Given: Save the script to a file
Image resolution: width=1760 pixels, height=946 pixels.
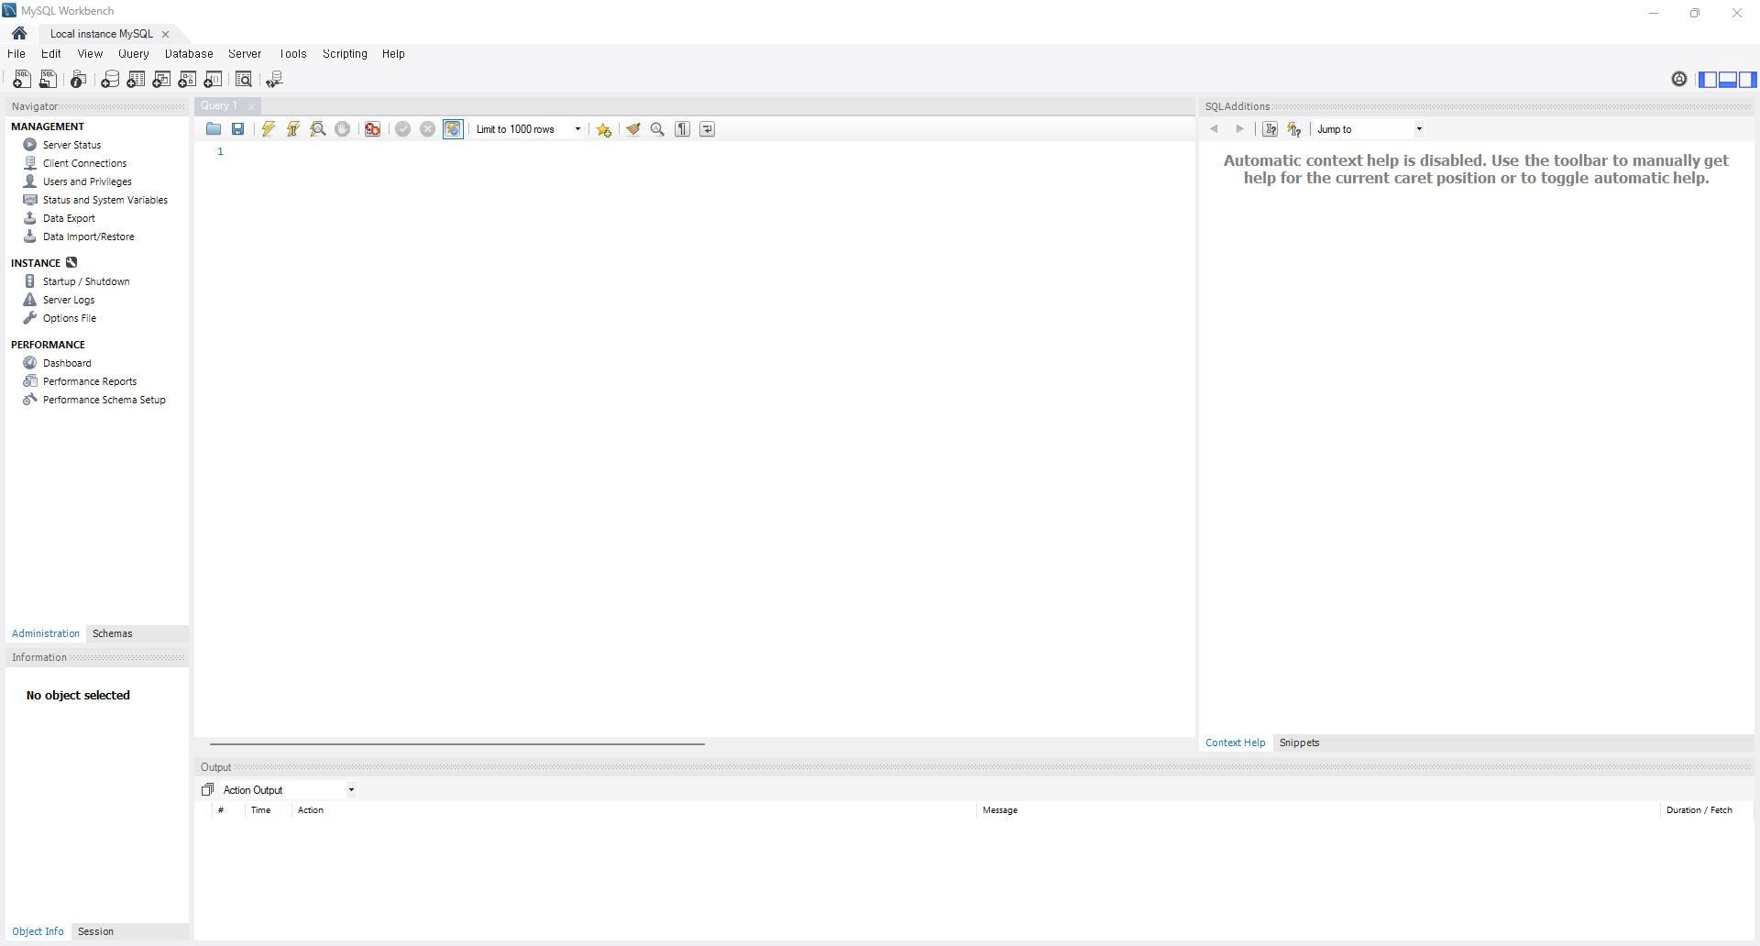Looking at the screenshot, I should tap(237, 129).
